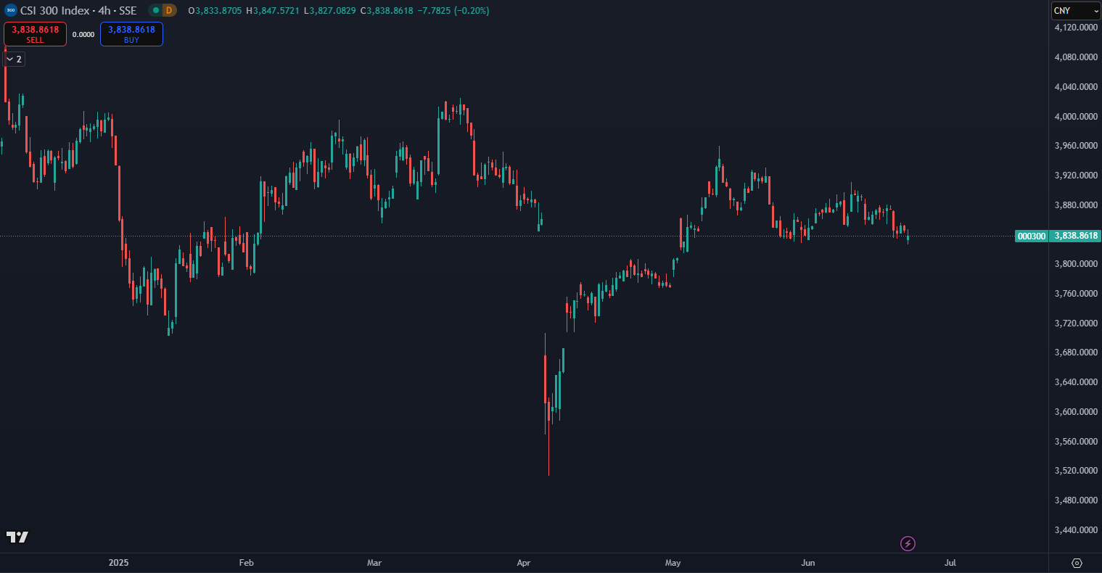Click the high value H3,847.5721
The height and width of the screenshot is (573, 1102).
274,11
